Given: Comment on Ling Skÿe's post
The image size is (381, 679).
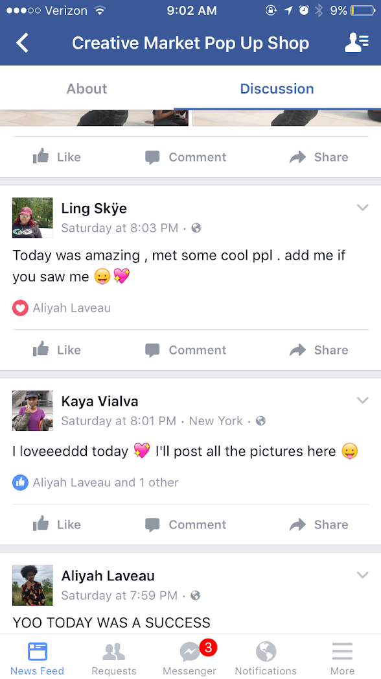Looking at the screenshot, I should click(x=185, y=350).
